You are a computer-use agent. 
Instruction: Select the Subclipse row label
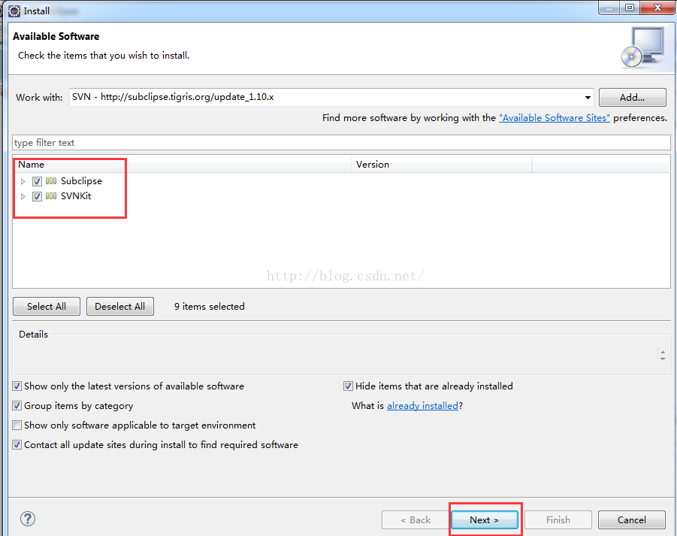pyautogui.click(x=81, y=181)
